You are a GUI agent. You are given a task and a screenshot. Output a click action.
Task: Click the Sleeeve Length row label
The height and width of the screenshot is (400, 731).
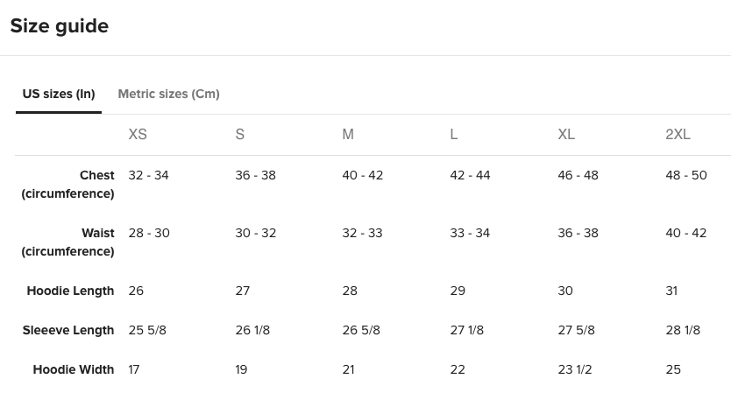pos(68,331)
